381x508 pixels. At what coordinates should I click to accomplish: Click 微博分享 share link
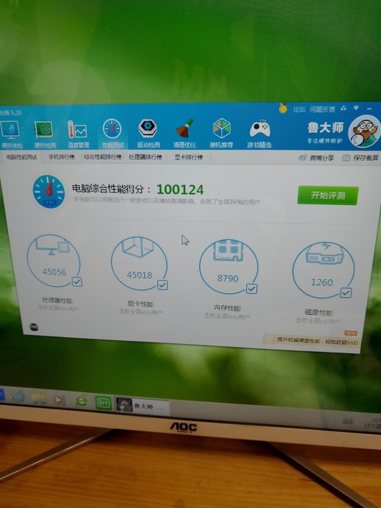[316, 158]
